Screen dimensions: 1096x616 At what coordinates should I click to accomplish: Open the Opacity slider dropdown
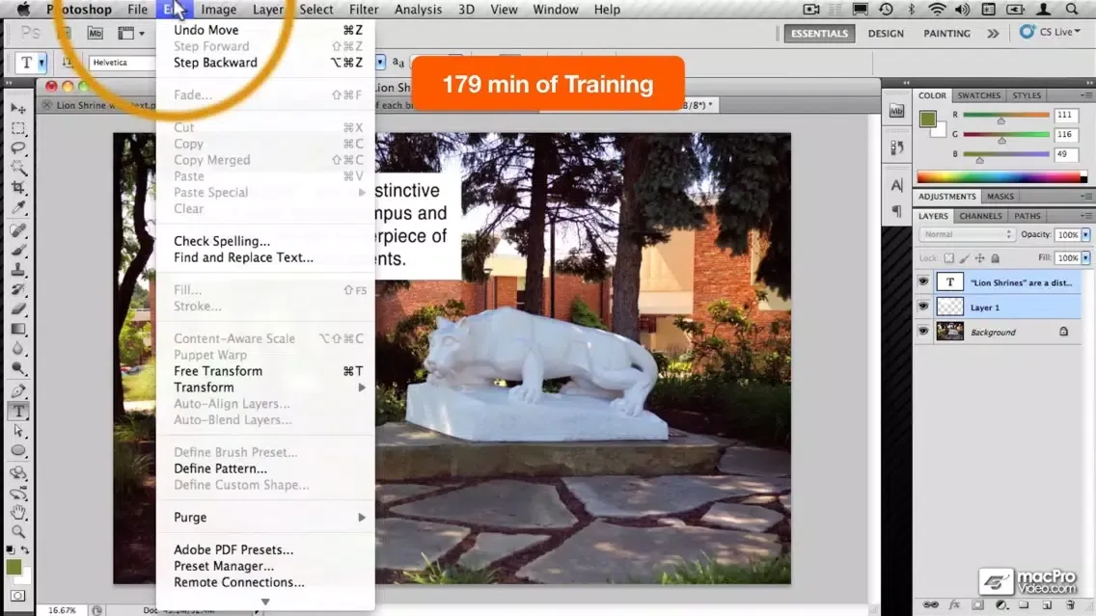pos(1085,234)
